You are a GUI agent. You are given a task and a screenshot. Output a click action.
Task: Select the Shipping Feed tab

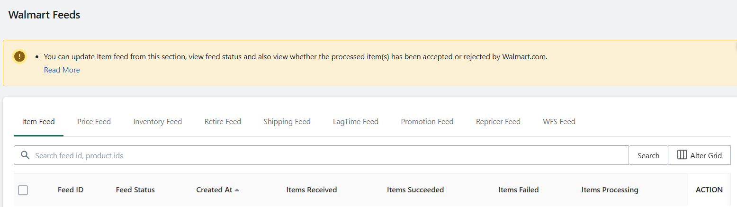click(287, 122)
